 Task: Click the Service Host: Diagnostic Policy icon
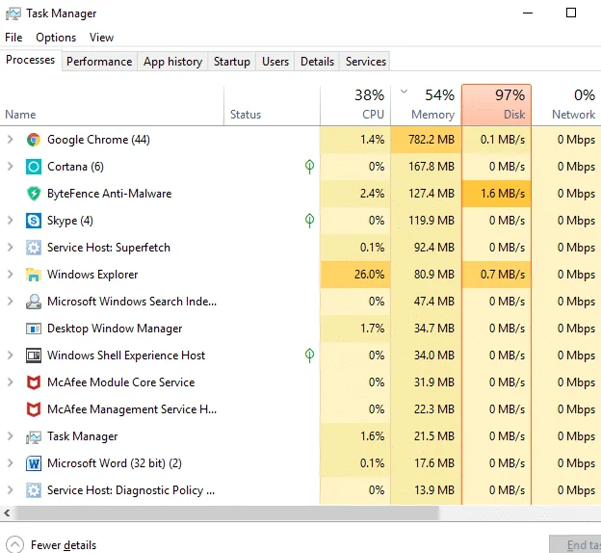(34, 490)
